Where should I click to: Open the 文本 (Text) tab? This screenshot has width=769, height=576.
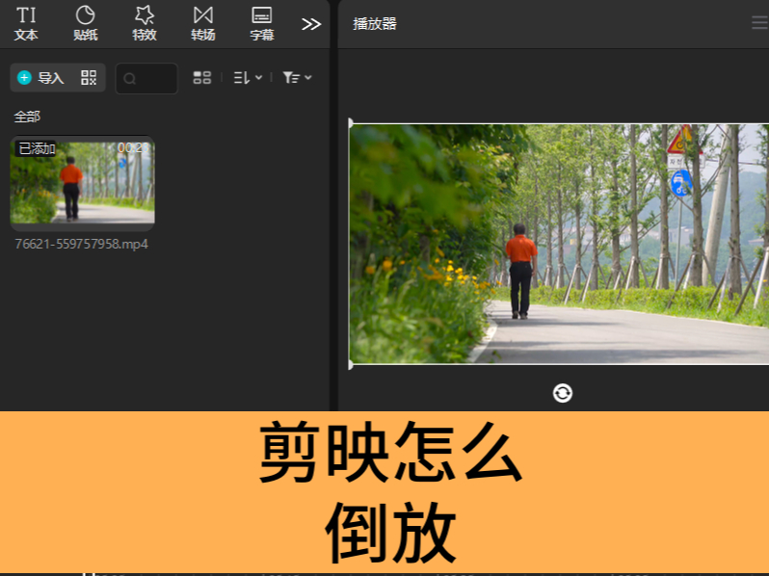click(26, 23)
